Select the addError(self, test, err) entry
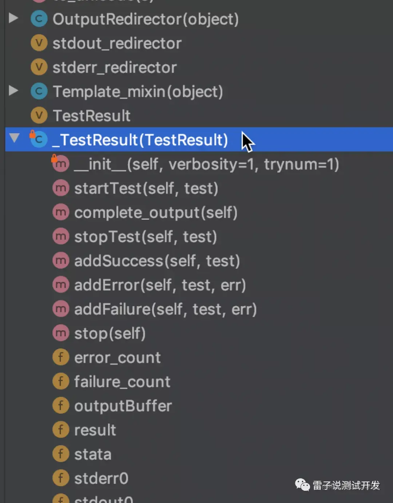 (x=160, y=285)
